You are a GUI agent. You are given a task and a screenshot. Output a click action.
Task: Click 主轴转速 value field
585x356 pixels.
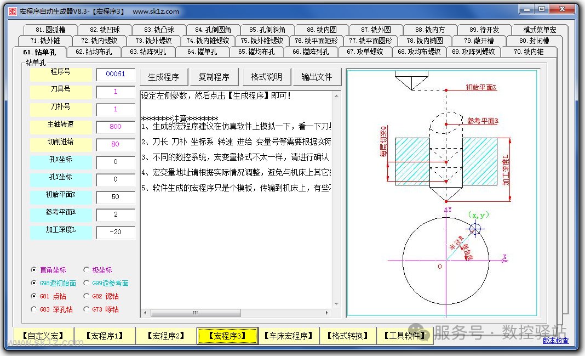115,127
